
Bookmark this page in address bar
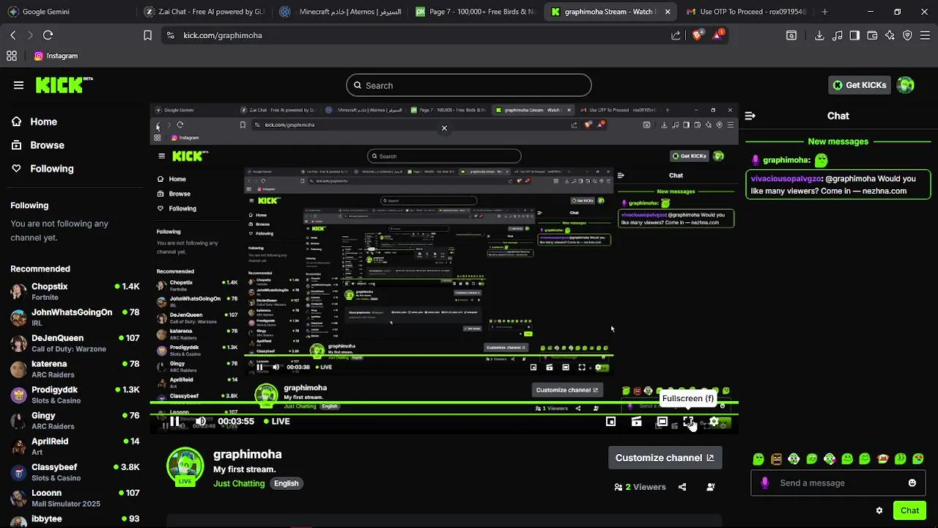pyautogui.click(x=147, y=35)
